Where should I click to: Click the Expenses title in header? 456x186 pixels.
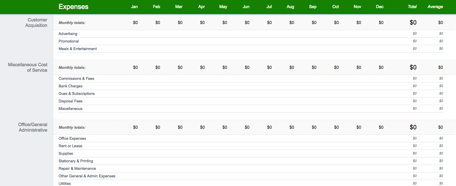[73, 7]
